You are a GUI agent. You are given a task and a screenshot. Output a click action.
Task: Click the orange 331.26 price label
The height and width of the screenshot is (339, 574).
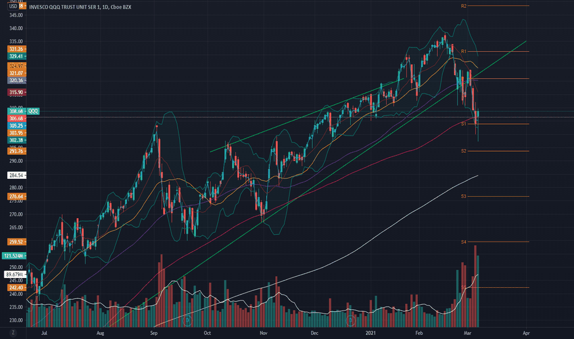pyautogui.click(x=17, y=49)
